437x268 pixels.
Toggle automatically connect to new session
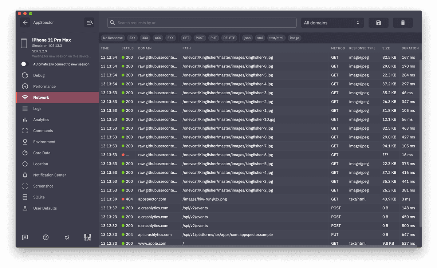coord(24,64)
